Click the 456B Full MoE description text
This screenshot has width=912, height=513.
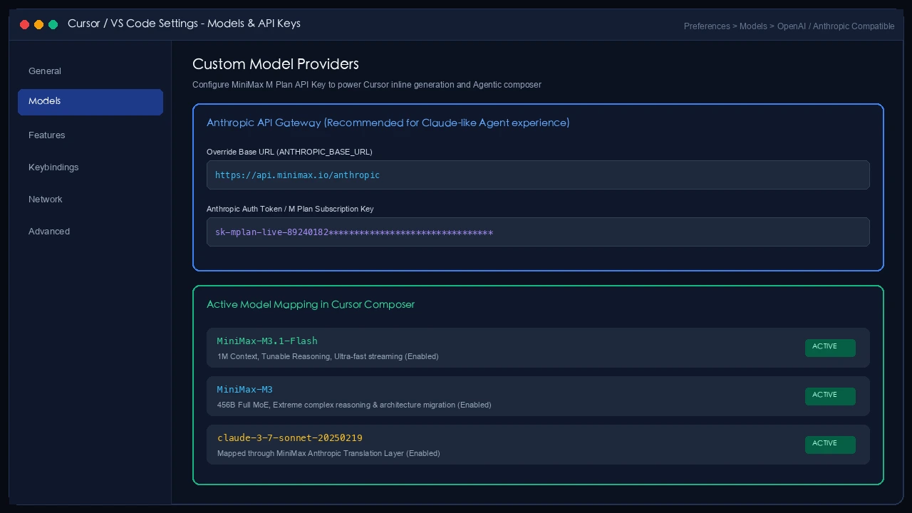click(354, 405)
